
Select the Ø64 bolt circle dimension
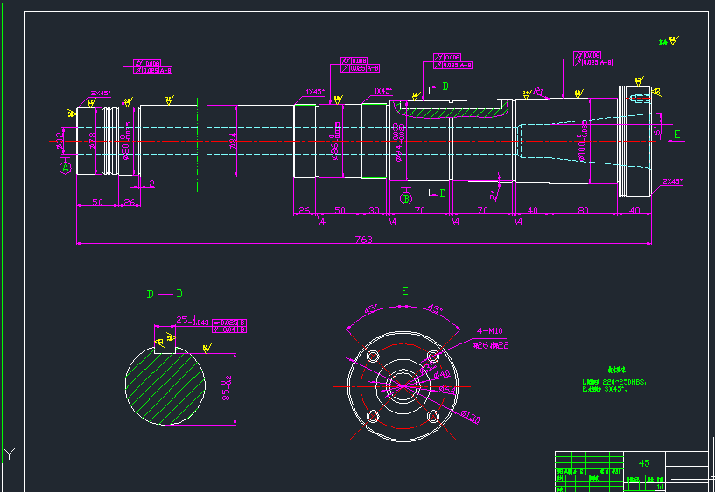pyautogui.click(x=446, y=390)
